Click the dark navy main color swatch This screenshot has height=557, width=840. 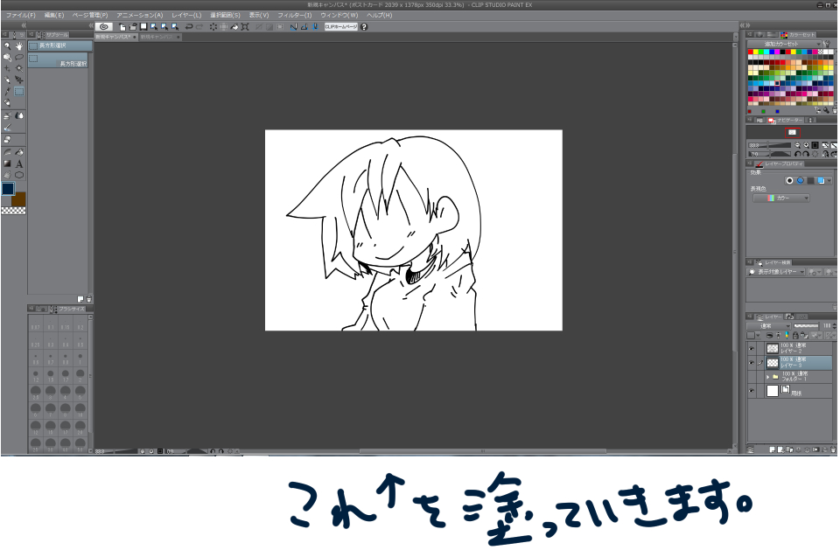[x=8, y=189]
